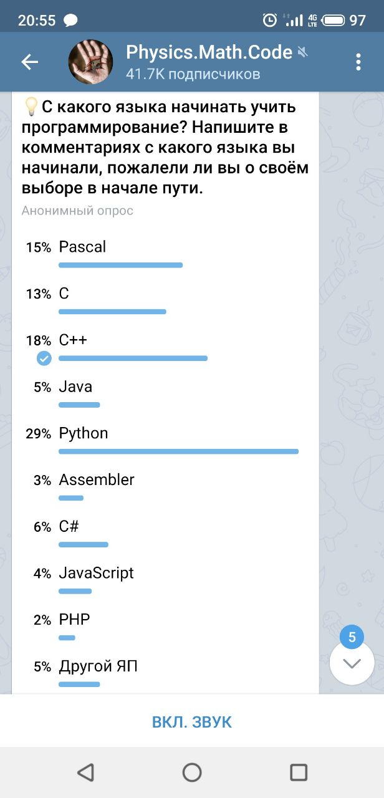The image size is (384, 798).
Task: Select the Pascal poll option
Action: coord(82,247)
